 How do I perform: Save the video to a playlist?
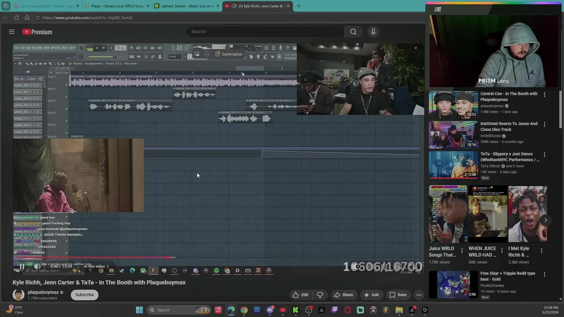[398, 295]
